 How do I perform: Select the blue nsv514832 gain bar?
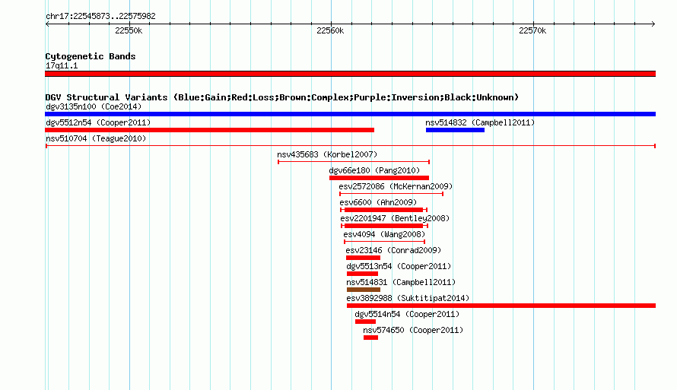point(455,130)
